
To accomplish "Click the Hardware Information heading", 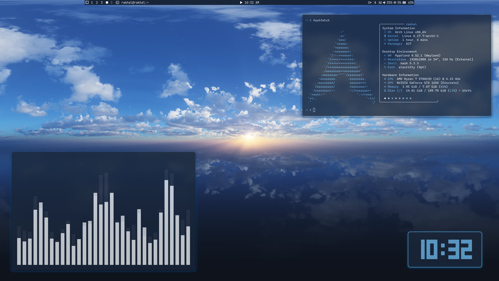I will (400, 75).
